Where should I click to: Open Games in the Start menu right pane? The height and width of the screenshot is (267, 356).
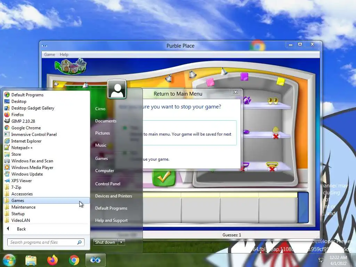pos(101,158)
